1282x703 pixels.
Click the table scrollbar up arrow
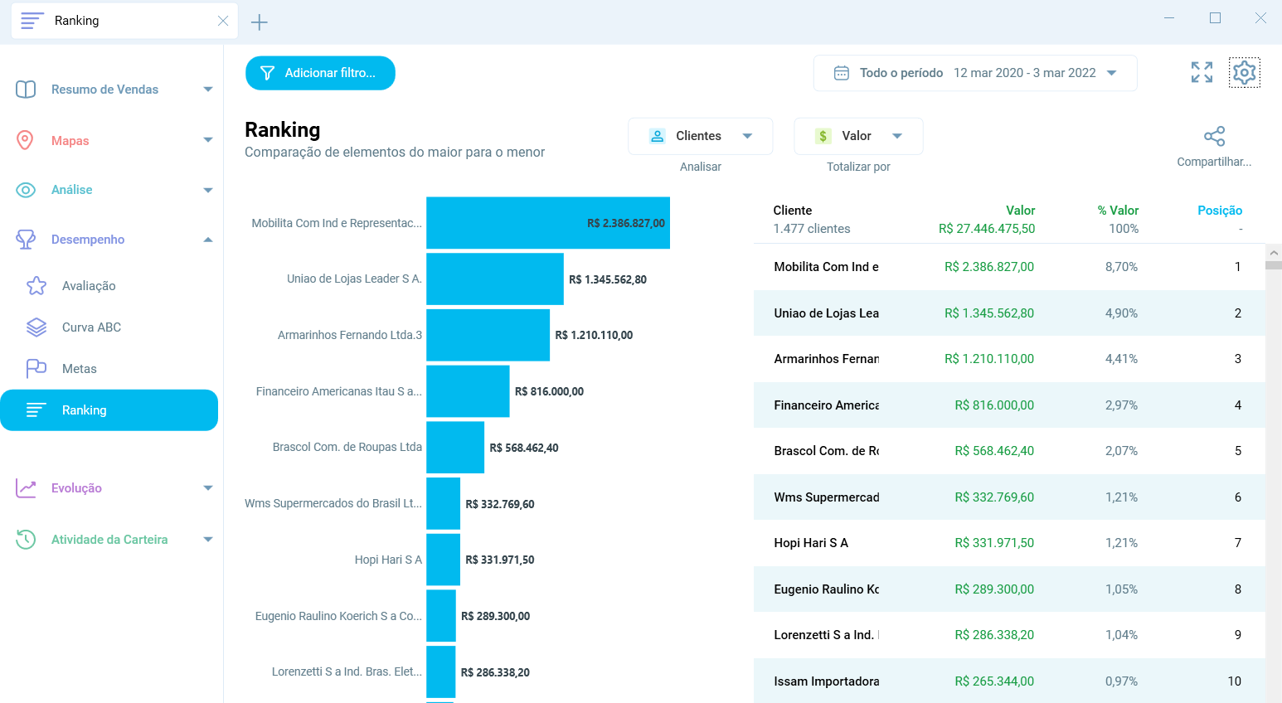pyautogui.click(x=1274, y=253)
